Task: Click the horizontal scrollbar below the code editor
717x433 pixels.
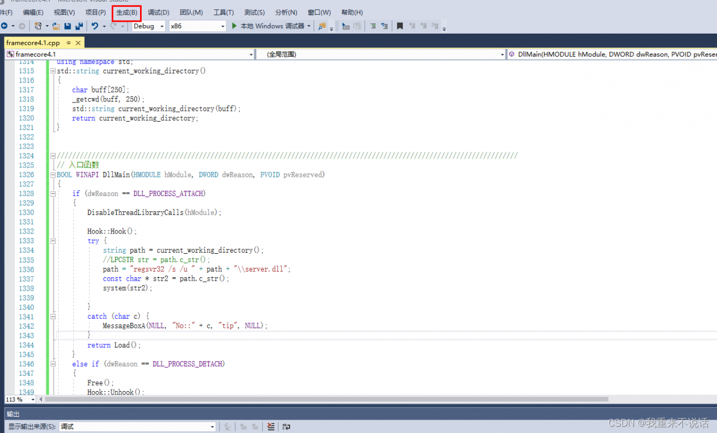Action: pyautogui.click(x=325, y=399)
